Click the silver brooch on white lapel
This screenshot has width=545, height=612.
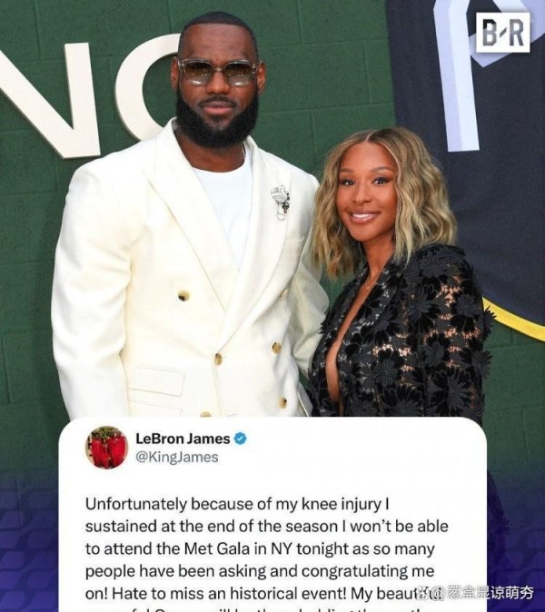[x=281, y=201]
